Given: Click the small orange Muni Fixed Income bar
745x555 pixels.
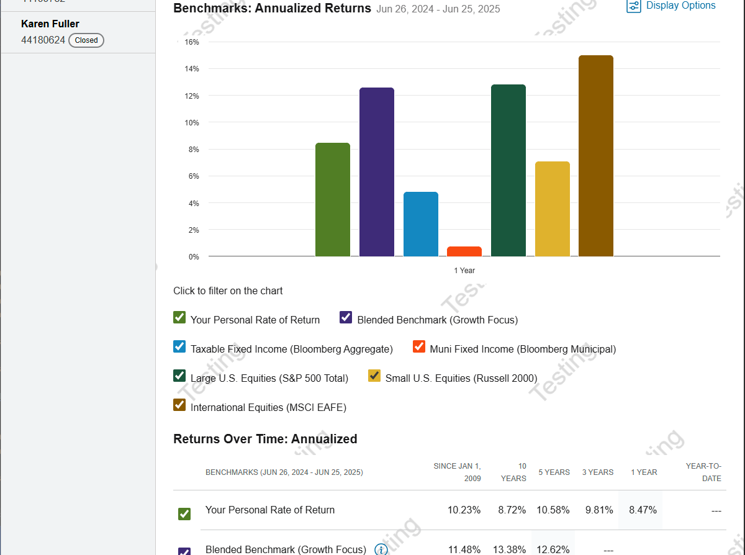Looking at the screenshot, I should [x=464, y=251].
